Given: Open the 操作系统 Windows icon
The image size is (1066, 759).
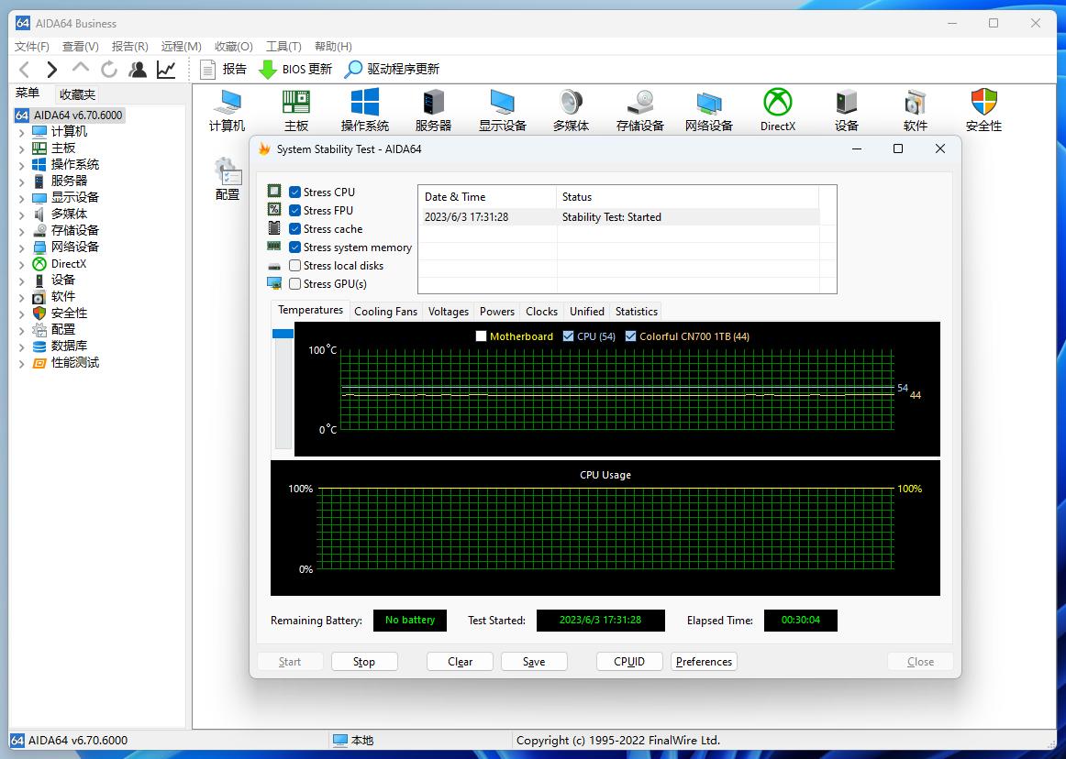Looking at the screenshot, I should 364,103.
